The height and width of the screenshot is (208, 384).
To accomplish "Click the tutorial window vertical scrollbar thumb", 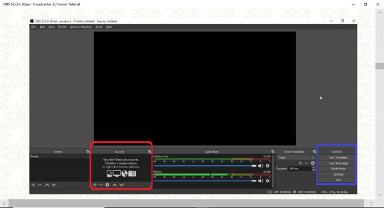I will coord(379,66).
